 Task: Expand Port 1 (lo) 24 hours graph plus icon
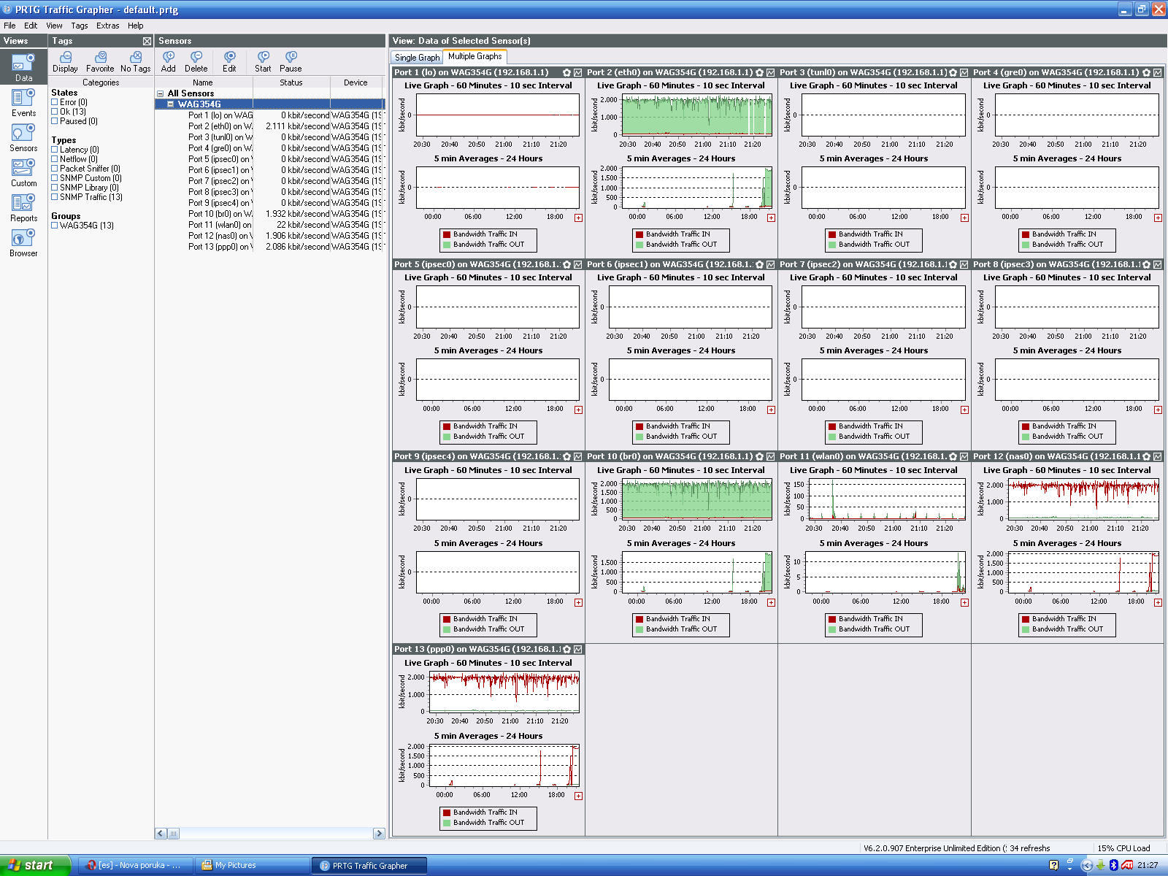coord(578,218)
